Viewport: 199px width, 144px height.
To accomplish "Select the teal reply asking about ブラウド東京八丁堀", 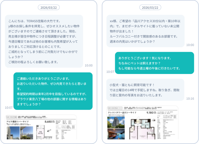I will (x=53, y=91).
